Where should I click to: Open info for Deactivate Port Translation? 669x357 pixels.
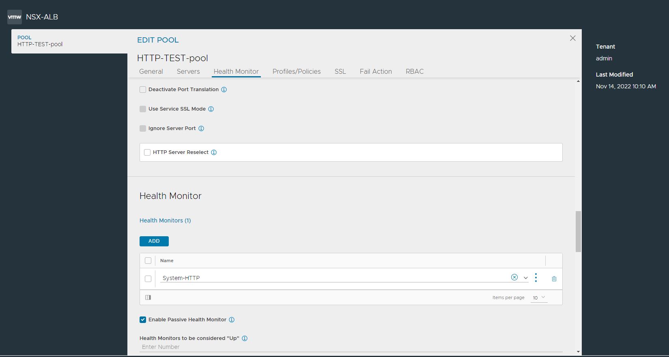pyautogui.click(x=224, y=90)
